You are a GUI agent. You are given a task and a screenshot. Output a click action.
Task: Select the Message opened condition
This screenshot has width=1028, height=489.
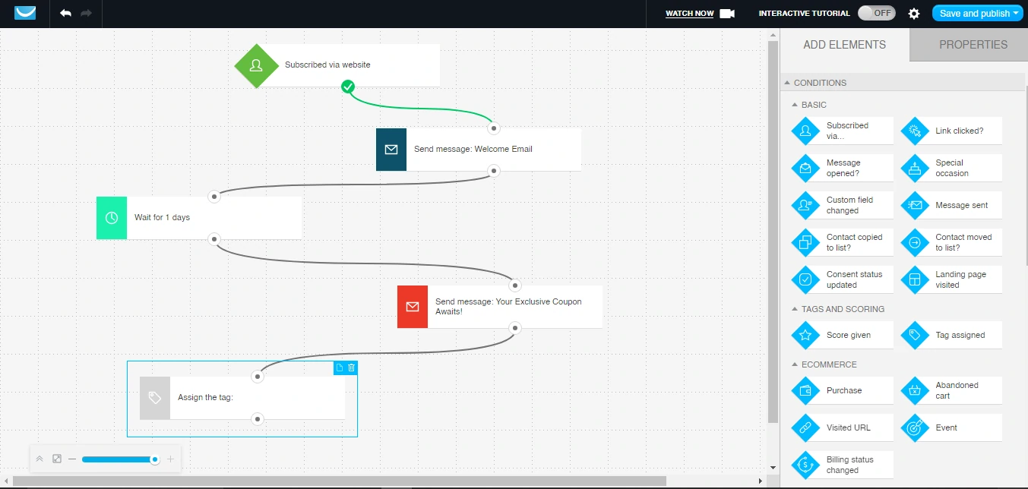click(842, 168)
